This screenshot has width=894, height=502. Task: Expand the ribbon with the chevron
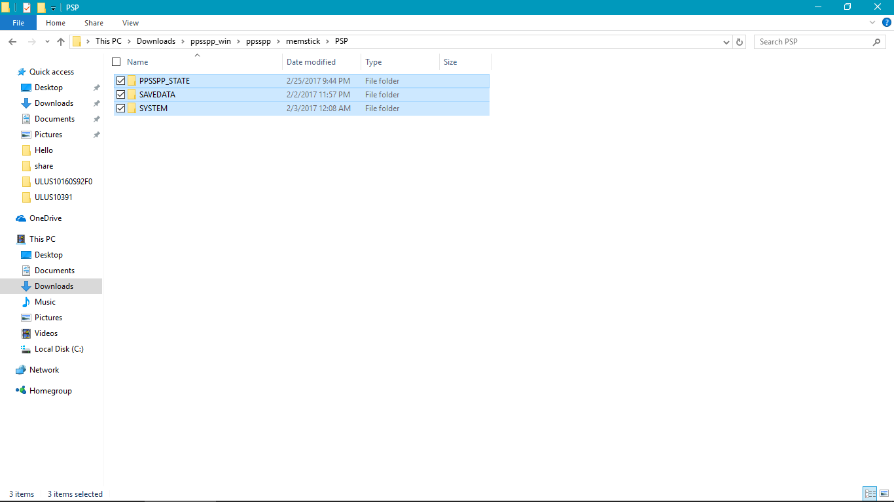pyautogui.click(x=872, y=22)
